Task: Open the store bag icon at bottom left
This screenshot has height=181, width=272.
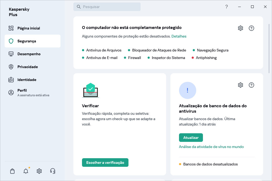Action: click(12, 171)
